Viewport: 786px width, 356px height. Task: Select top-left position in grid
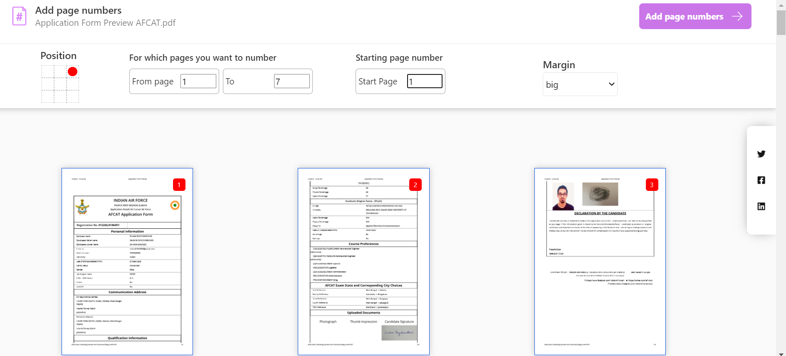[48, 72]
